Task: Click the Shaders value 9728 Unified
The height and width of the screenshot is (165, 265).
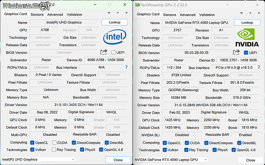Action: coord(181,75)
